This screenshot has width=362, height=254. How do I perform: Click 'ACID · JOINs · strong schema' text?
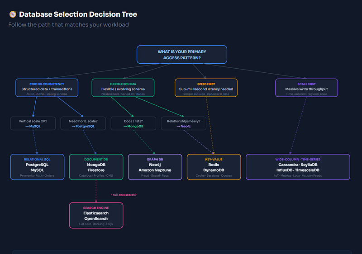pos(47,94)
